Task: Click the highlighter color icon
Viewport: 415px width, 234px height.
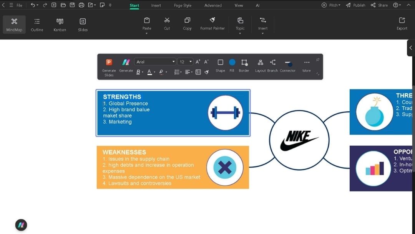Action: [x=161, y=72]
